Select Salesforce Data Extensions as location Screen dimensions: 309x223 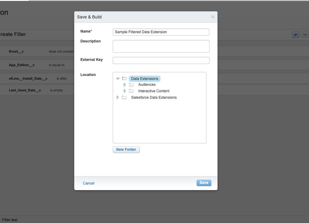(x=154, y=98)
